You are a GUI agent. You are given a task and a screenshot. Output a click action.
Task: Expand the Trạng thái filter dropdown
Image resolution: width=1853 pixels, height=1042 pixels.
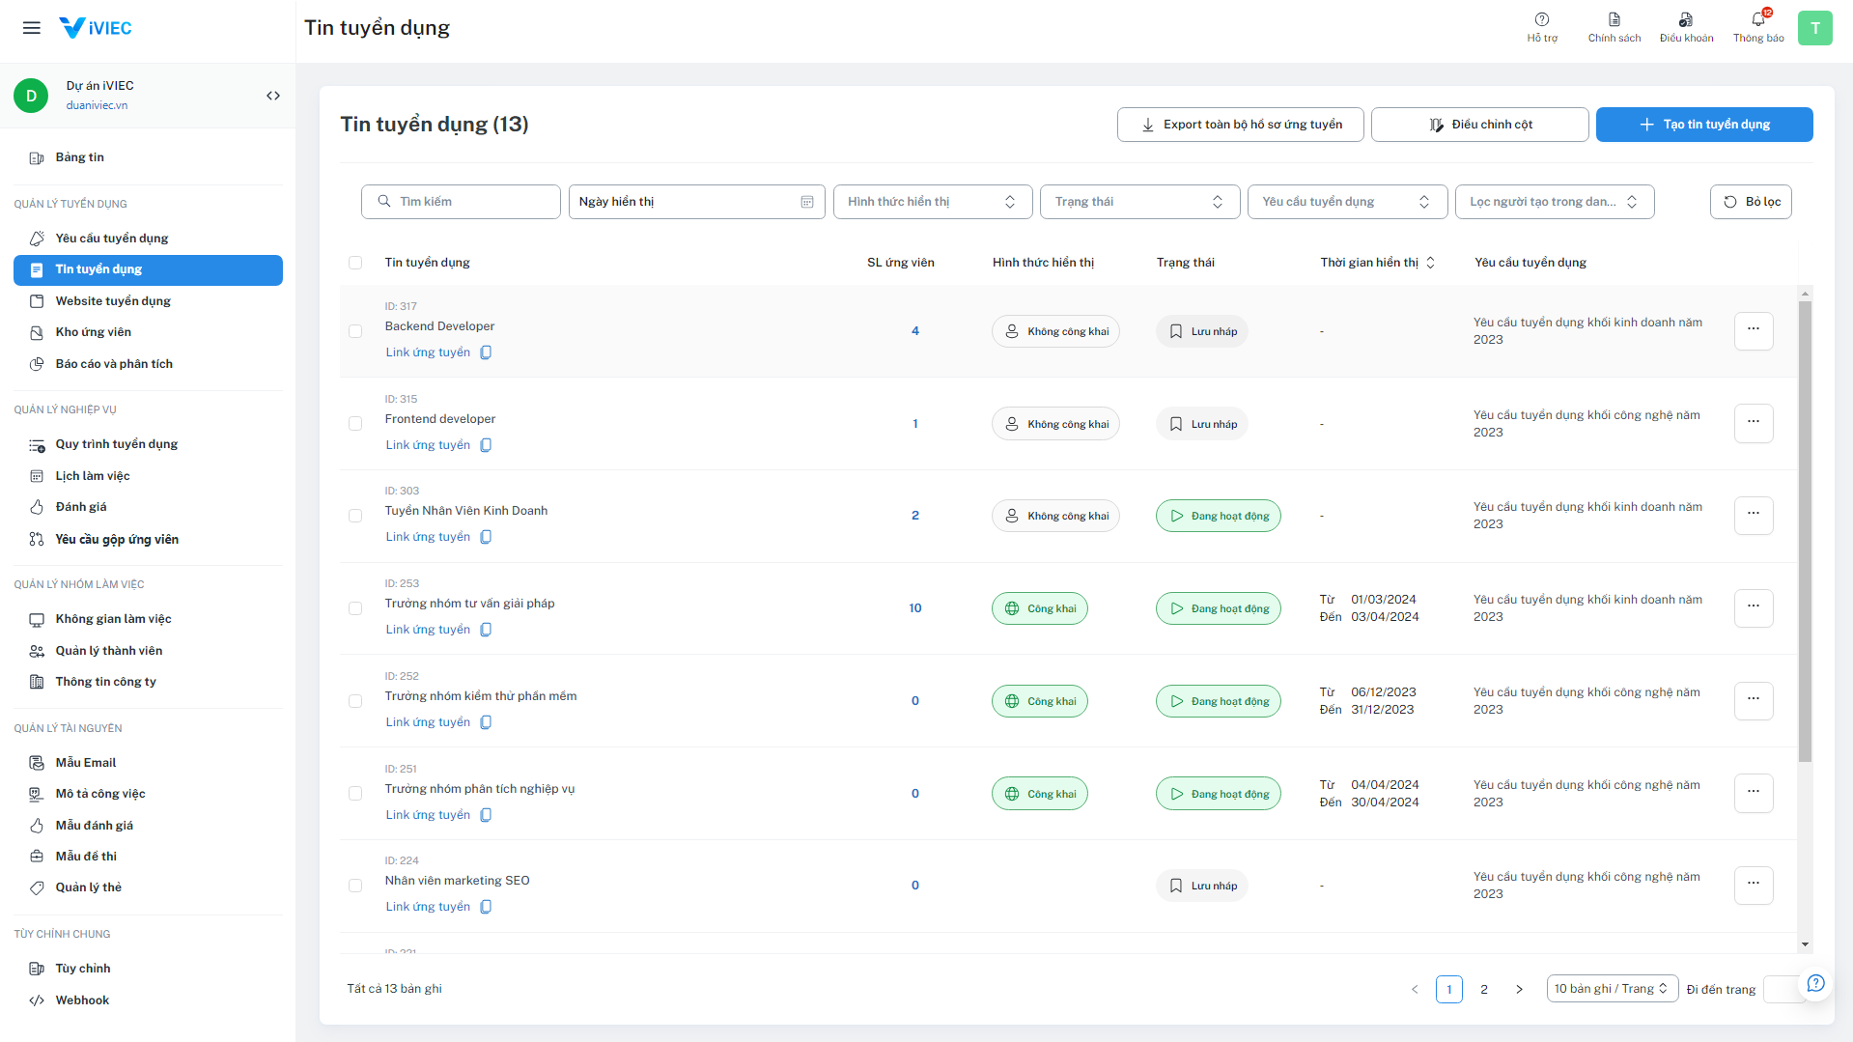[x=1138, y=202]
